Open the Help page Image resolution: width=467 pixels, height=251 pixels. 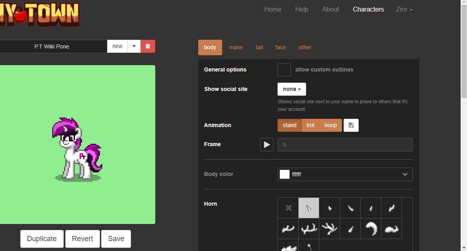point(302,10)
